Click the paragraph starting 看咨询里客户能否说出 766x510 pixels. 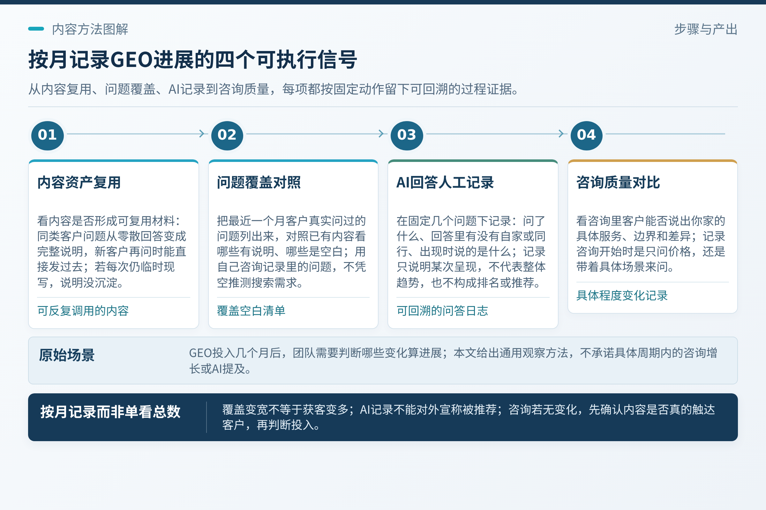click(x=651, y=244)
